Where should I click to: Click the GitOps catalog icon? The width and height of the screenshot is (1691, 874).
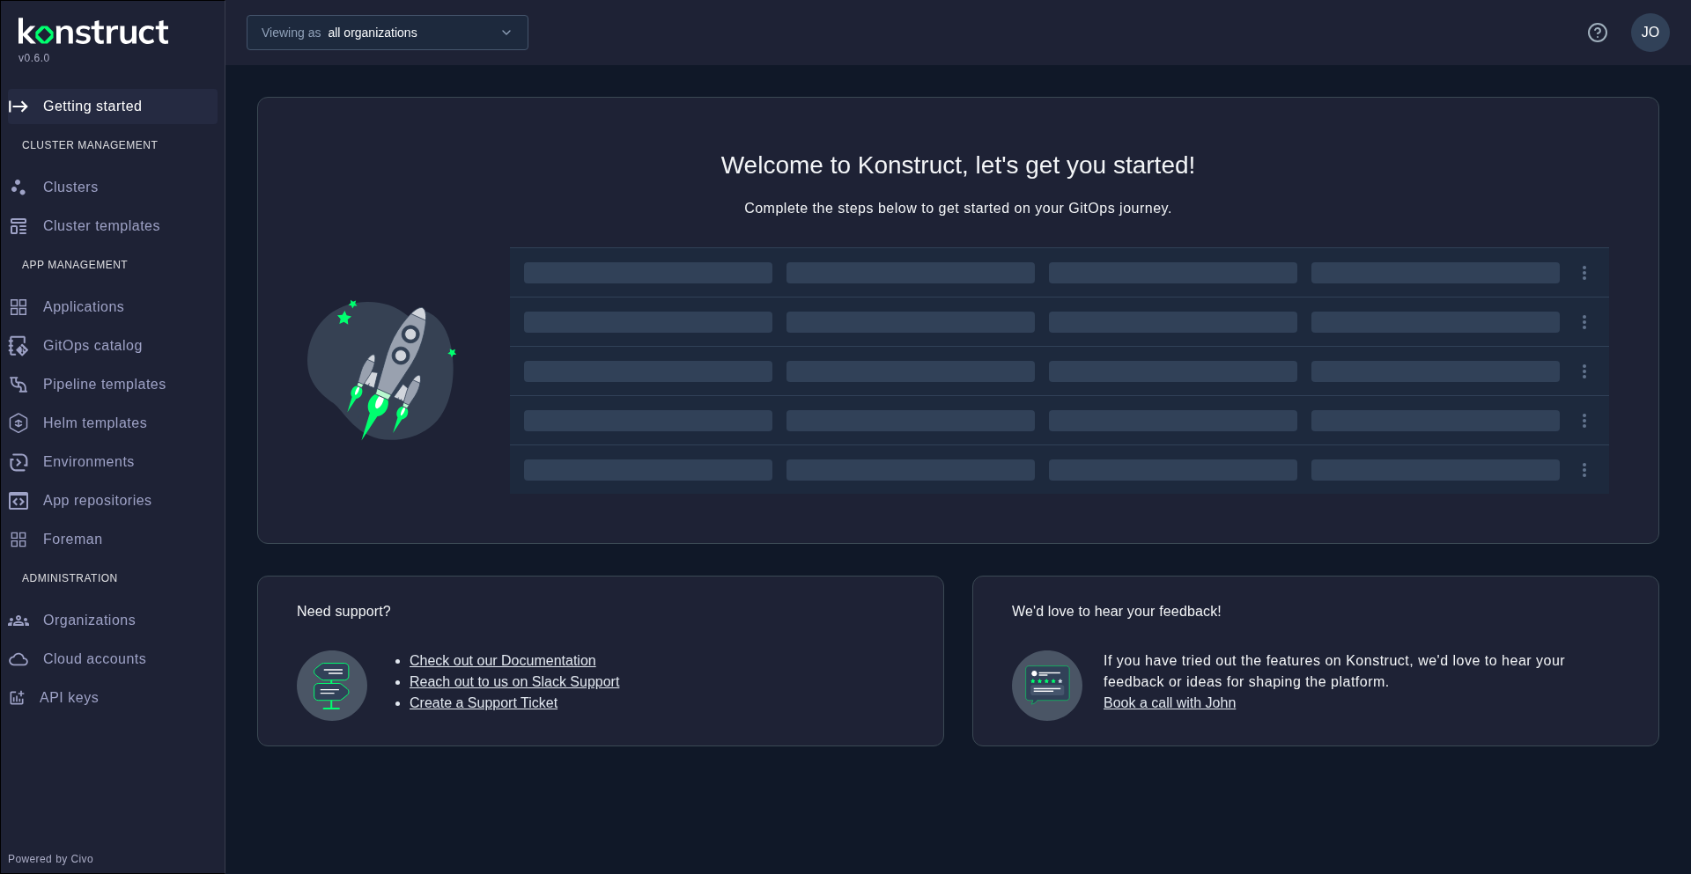pos(18,346)
